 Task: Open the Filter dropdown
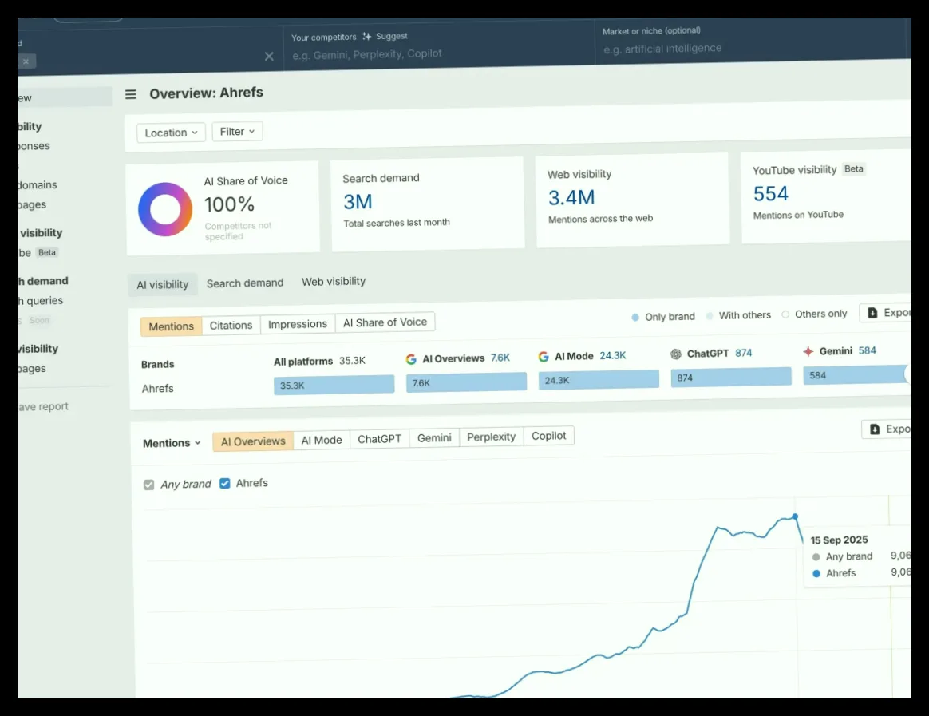click(x=238, y=132)
